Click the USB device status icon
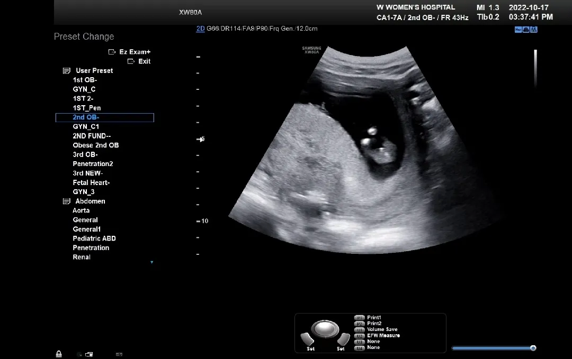 [x=119, y=354]
